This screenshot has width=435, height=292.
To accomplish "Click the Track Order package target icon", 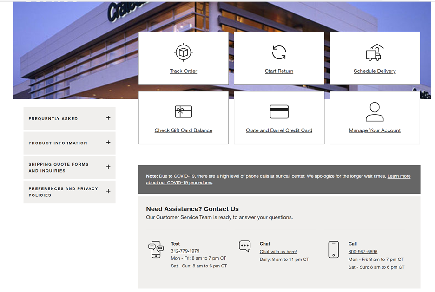I will coord(184,52).
